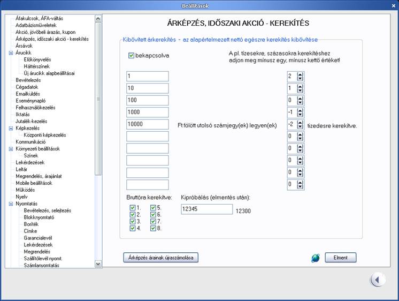Select Háttérszínek under Árucikk
This screenshot has width=399, height=301.
37,66
